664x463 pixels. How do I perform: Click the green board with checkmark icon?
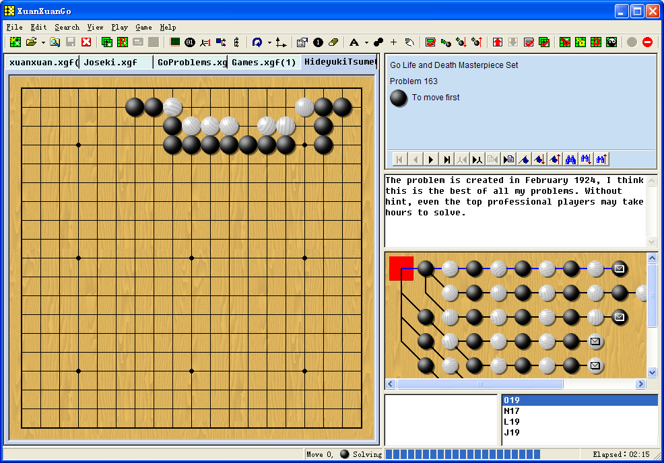[x=544, y=42]
